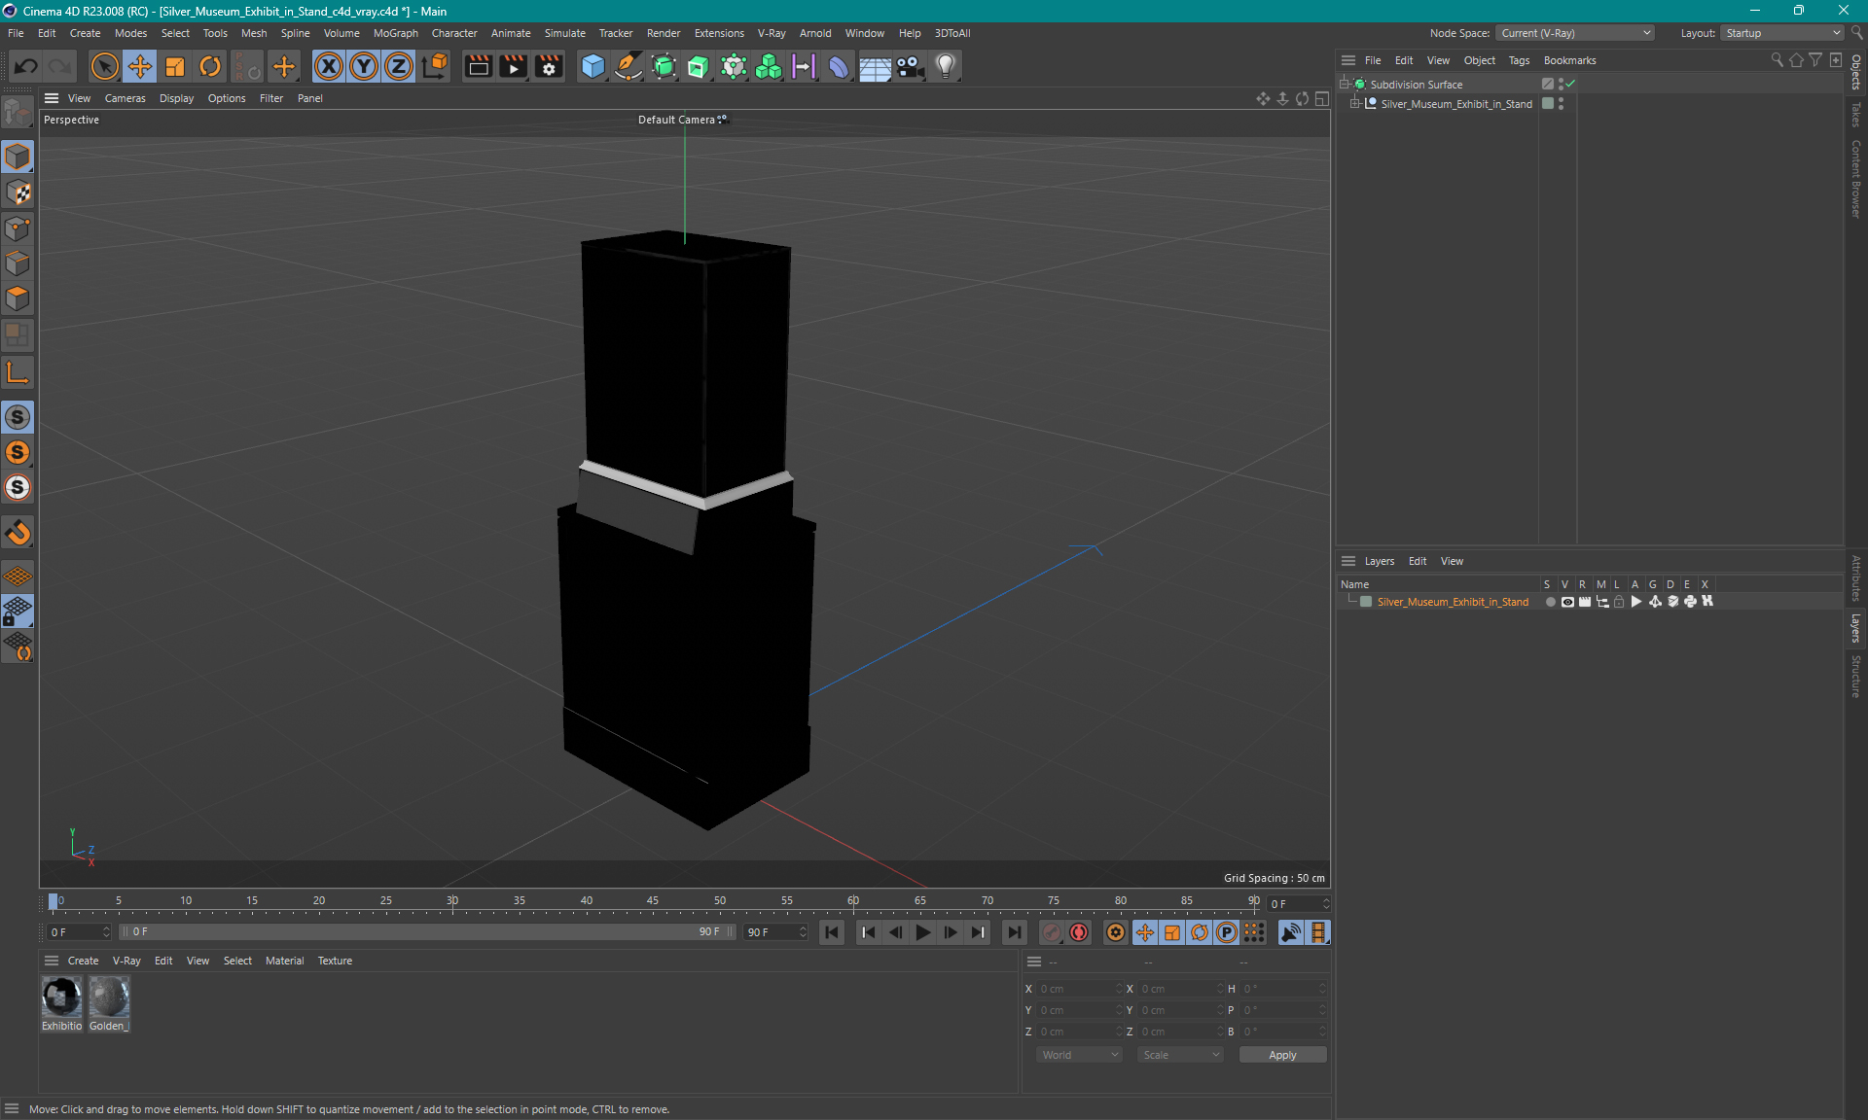Toggle layer solo dot
The height and width of the screenshot is (1120, 1868).
pyautogui.click(x=1550, y=602)
